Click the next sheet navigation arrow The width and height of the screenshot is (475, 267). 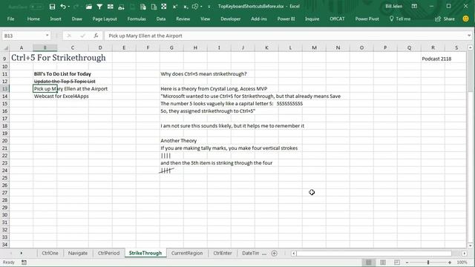pyautogui.click(x=22, y=253)
